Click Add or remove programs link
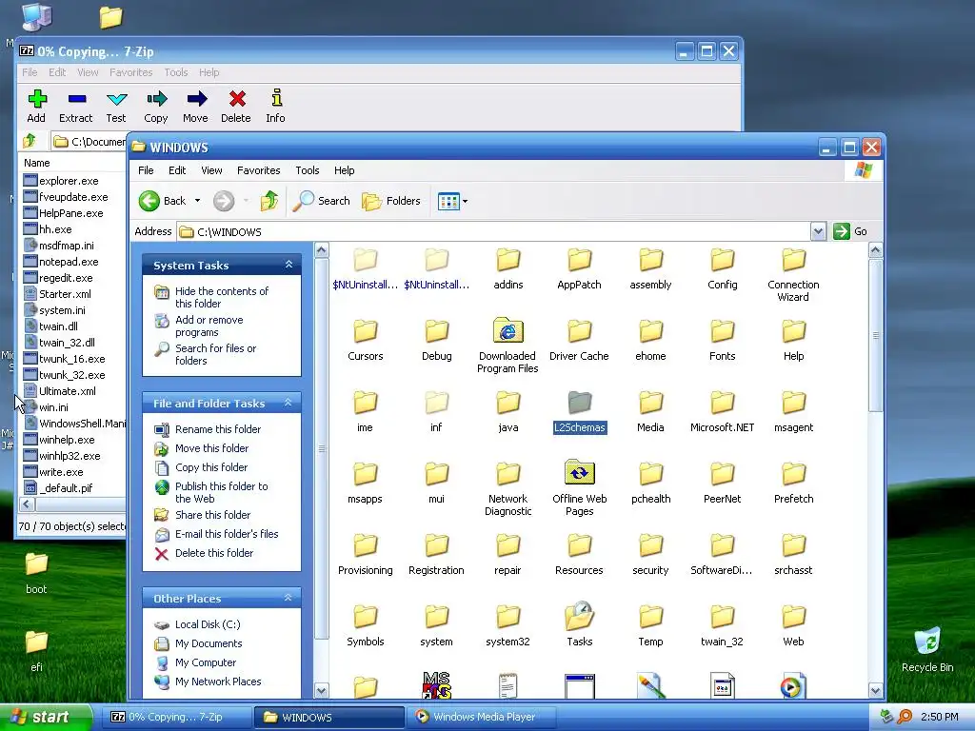The image size is (975, 731). pyautogui.click(x=209, y=326)
